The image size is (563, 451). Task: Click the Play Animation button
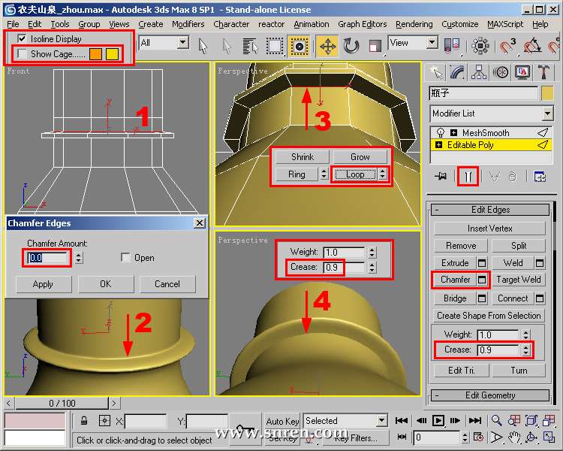(438, 421)
